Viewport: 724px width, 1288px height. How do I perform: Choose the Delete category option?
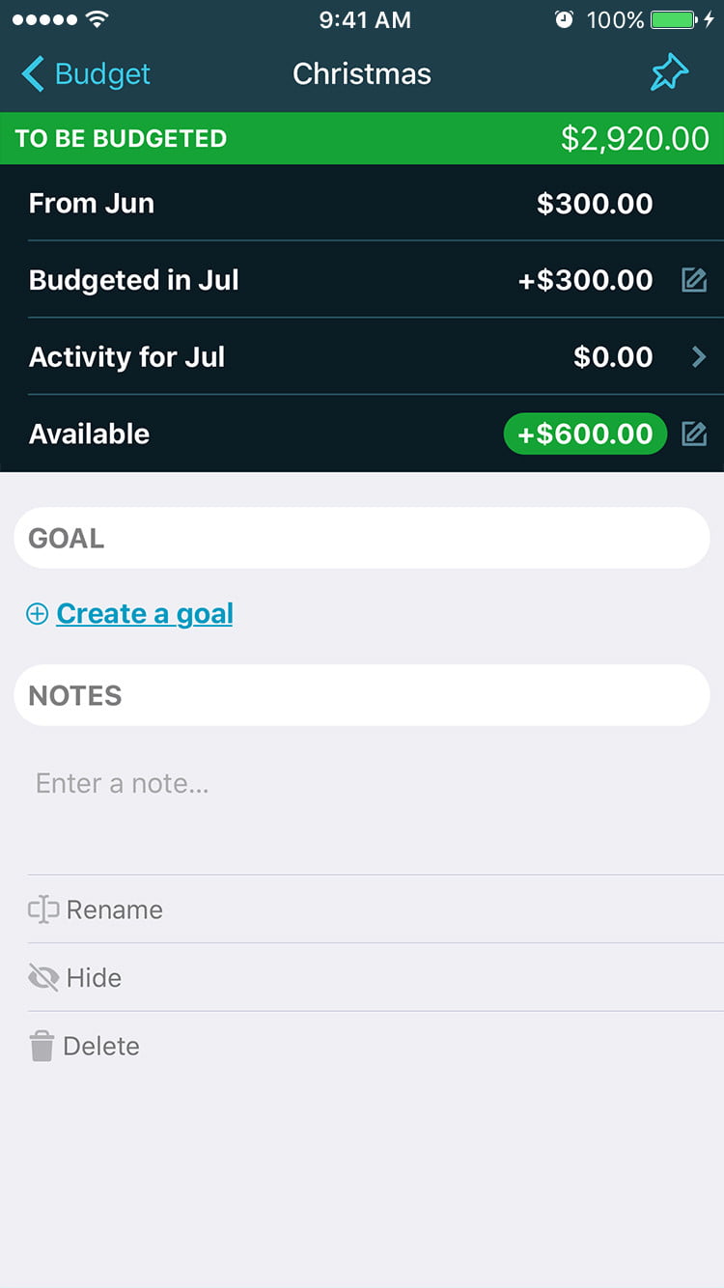(100, 1046)
